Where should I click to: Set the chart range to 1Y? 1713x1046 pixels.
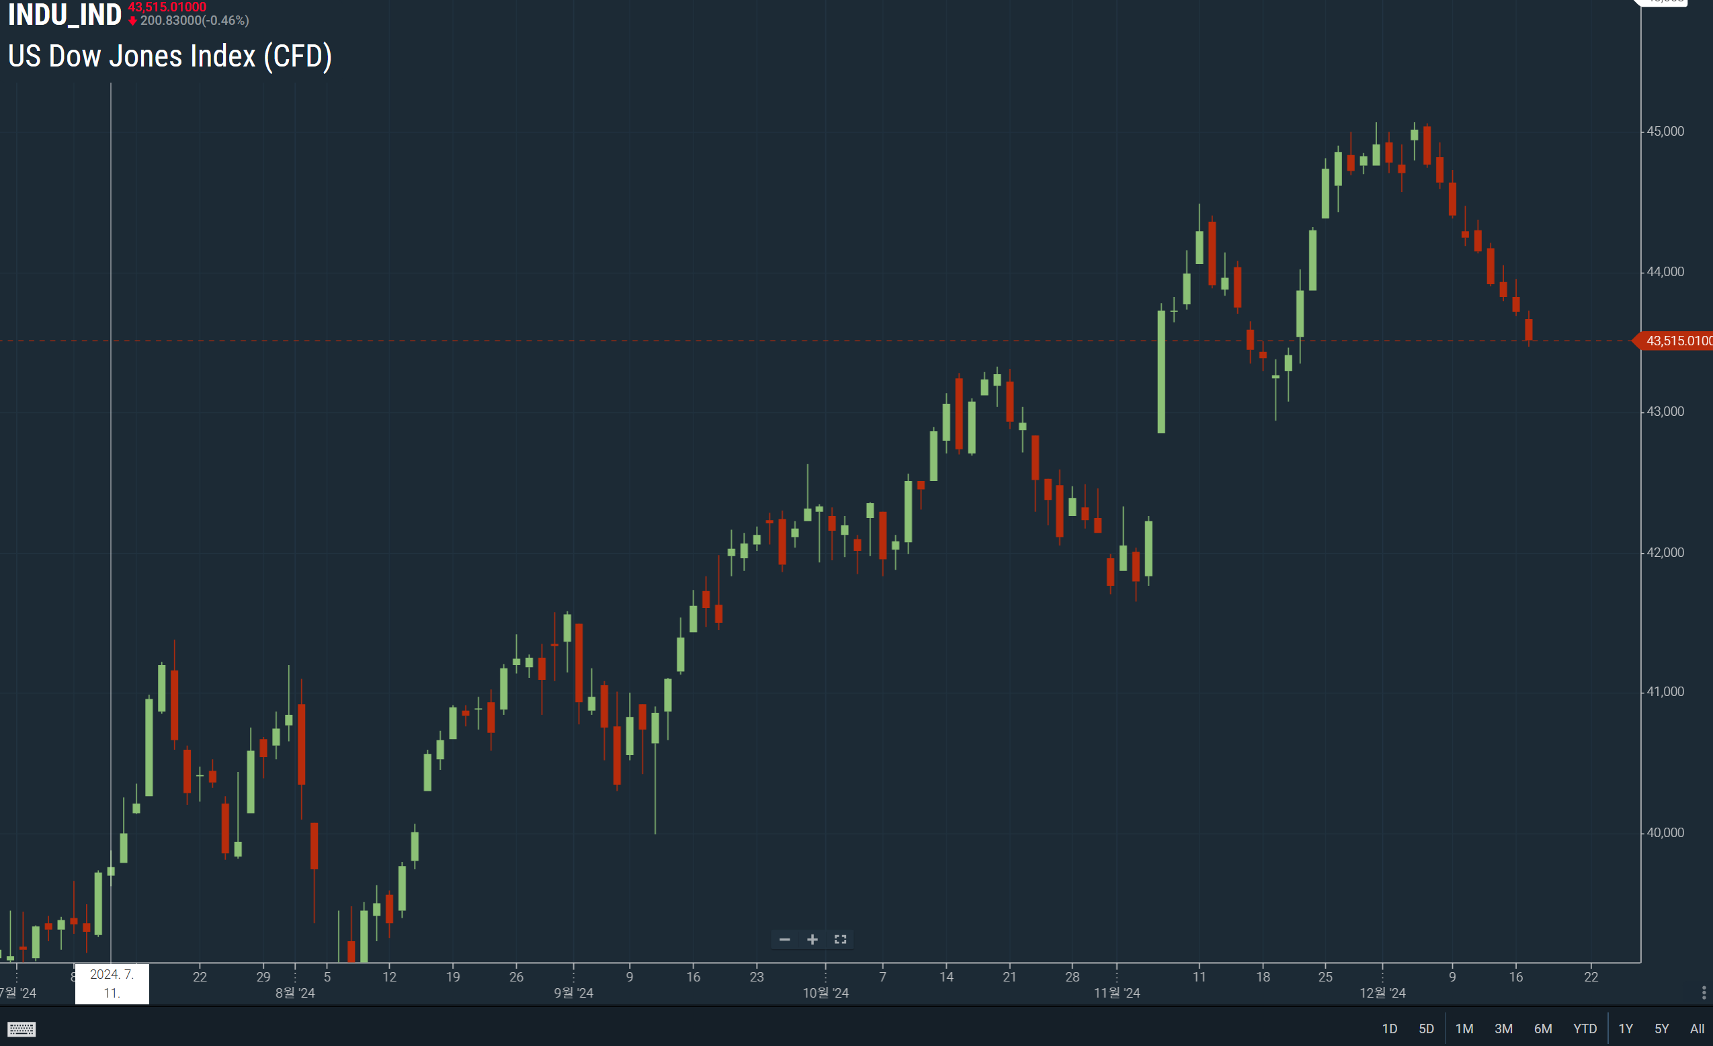coord(1626,1029)
